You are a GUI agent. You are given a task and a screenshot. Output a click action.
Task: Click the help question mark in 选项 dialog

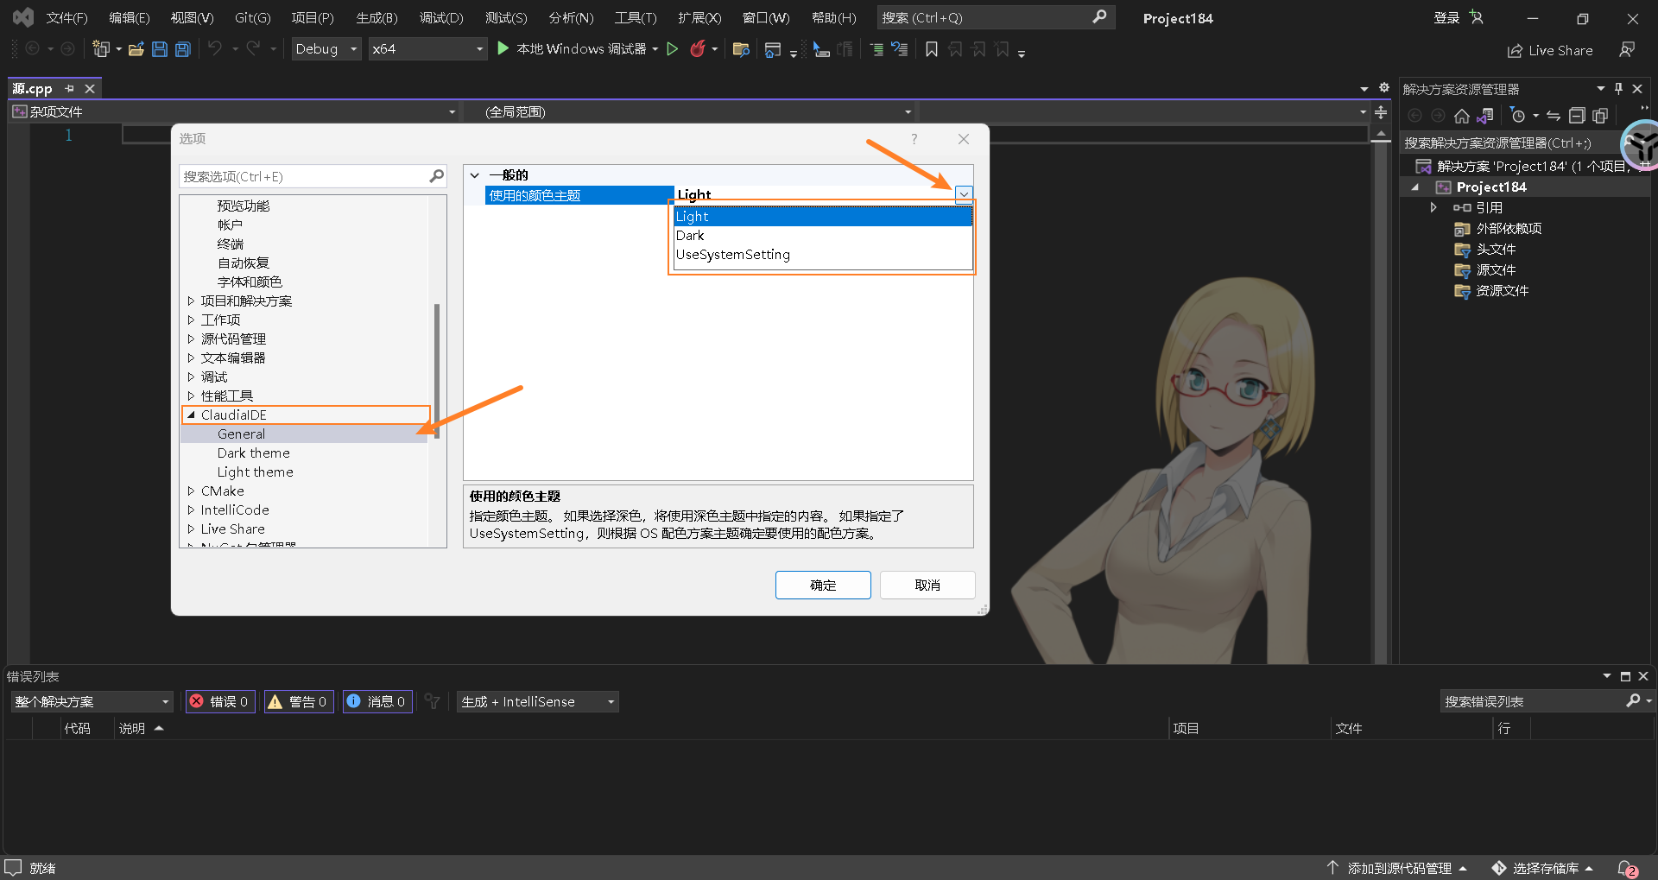click(914, 139)
